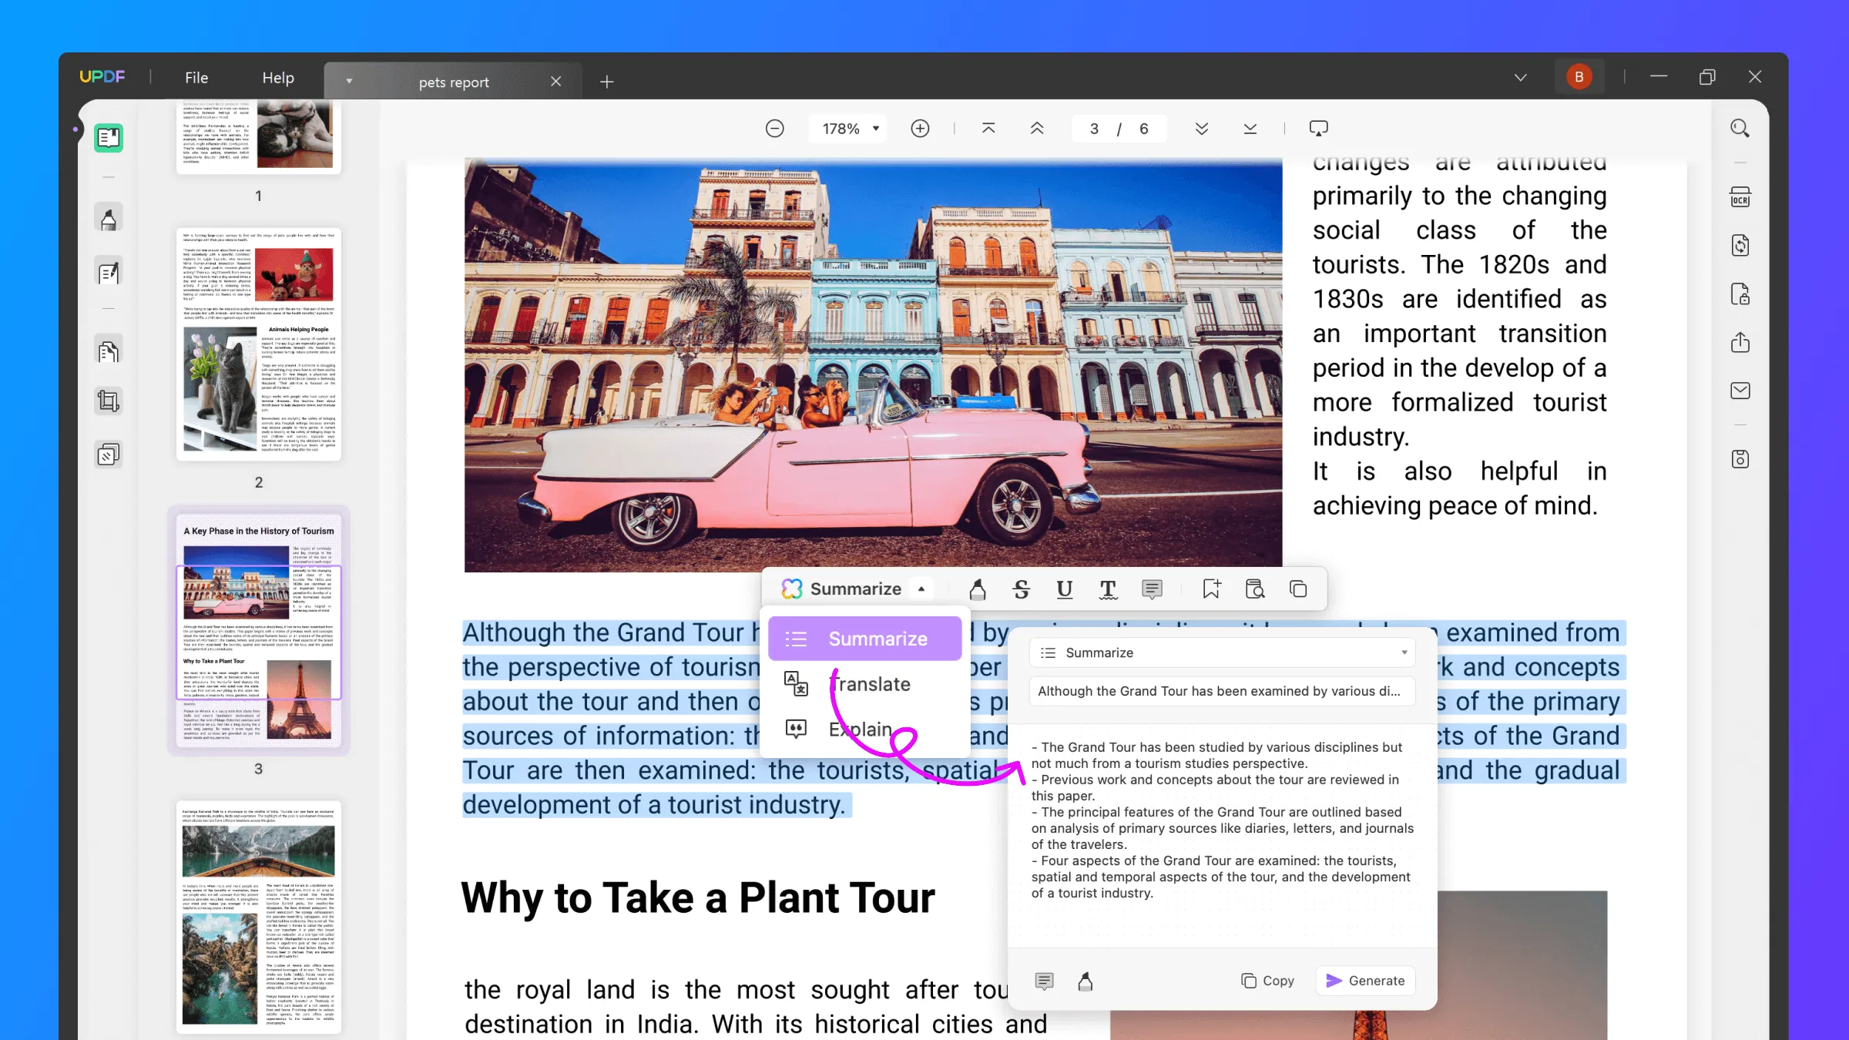Image resolution: width=1849 pixels, height=1040 pixels.
Task: Select the copy annotation icon
Action: pos(1298,588)
